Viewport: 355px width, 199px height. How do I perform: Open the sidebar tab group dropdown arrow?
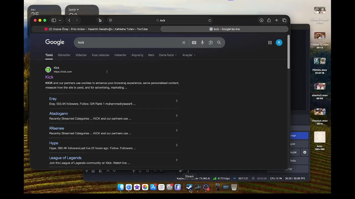click(x=60, y=20)
